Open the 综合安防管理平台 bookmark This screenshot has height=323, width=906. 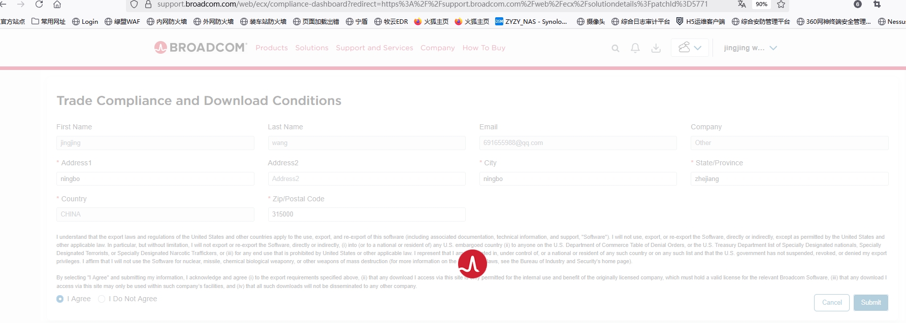761,21
